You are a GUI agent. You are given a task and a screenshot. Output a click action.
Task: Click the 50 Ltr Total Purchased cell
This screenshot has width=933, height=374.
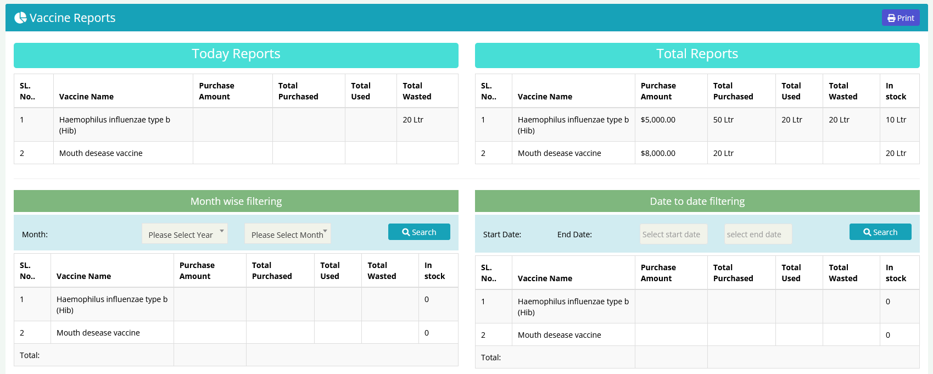pyautogui.click(x=723, y=120)
